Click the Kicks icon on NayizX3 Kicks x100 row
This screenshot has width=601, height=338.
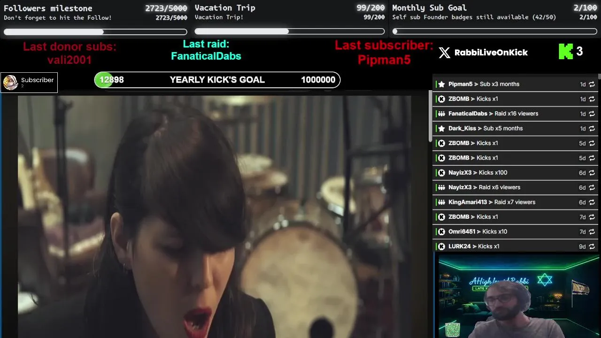click(x=441, y=172)
